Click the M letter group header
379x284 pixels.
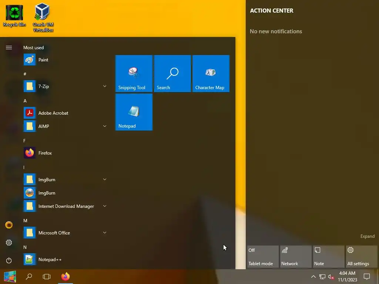(25, 220)
